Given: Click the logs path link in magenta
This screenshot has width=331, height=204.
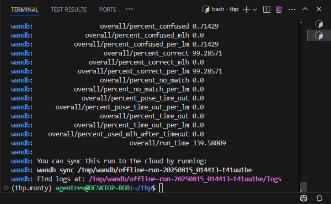Looking at the screenshot, I should tap(185, 179).
